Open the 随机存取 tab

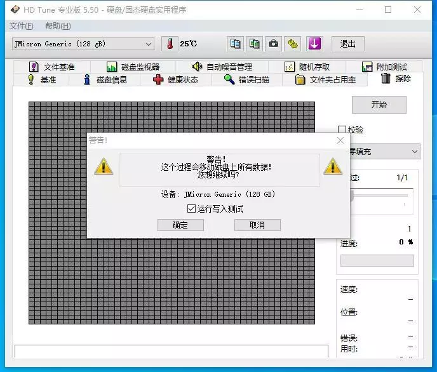(307, 67)
